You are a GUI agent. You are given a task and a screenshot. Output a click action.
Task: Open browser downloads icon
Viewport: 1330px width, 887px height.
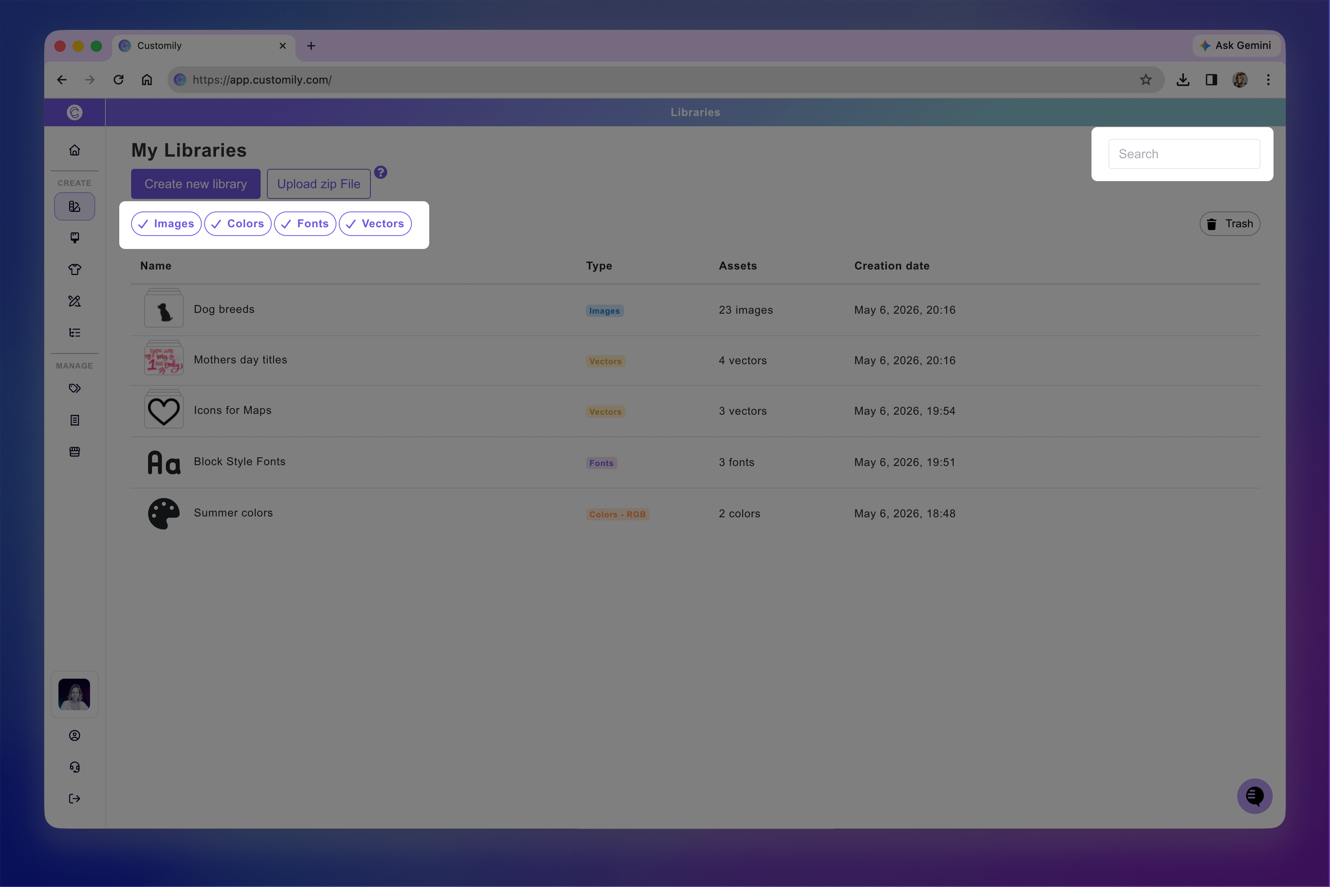click(x=1183, y=80)
